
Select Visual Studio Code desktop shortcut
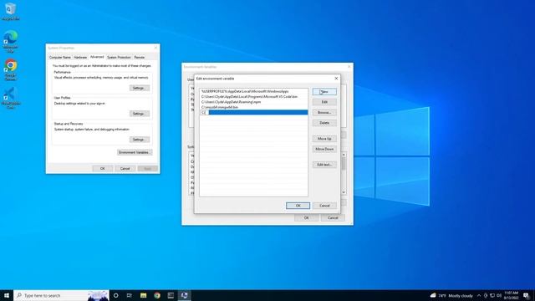[11, 99]
